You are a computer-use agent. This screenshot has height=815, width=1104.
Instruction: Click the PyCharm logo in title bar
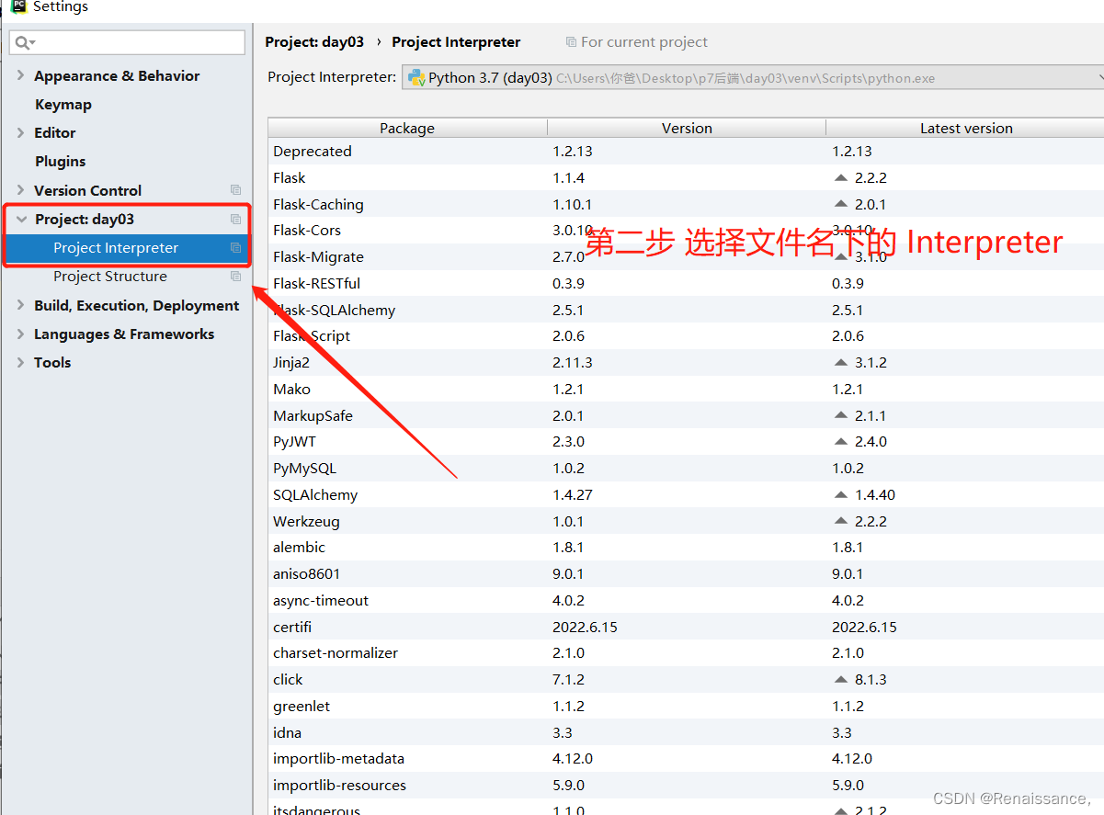click(18, 6)
